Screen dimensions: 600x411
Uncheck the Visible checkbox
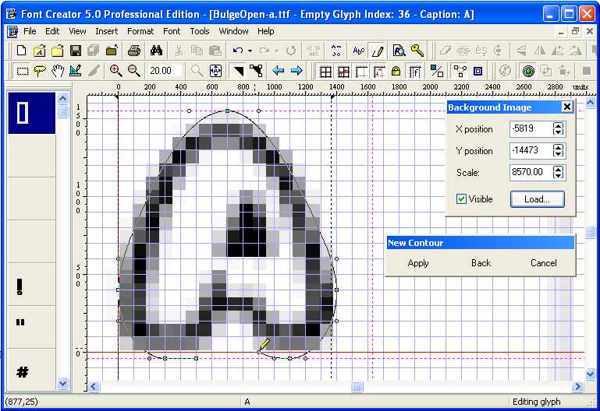[x=461, y=198]
